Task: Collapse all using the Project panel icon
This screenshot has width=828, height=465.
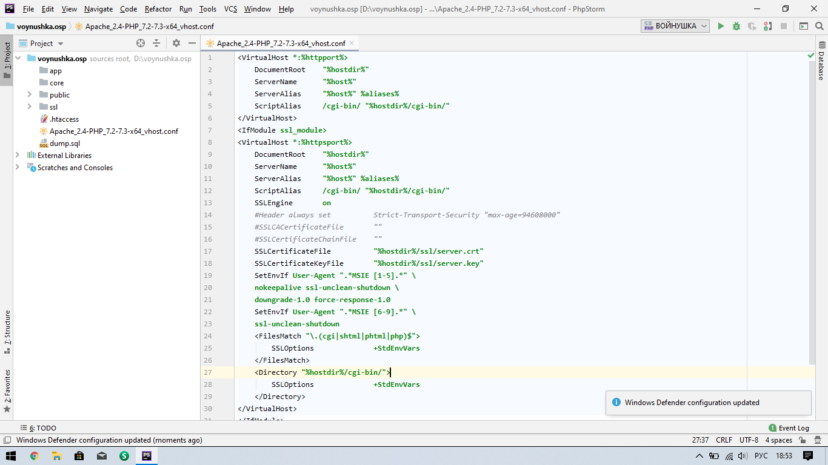Action: point(156,43)
